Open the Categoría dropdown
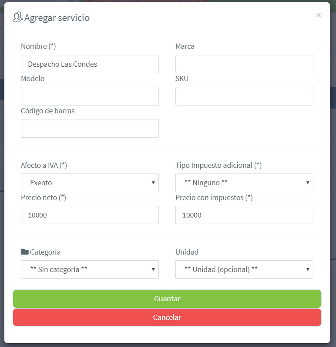This screenshot has width=336, height=347. tap(90, 269)
